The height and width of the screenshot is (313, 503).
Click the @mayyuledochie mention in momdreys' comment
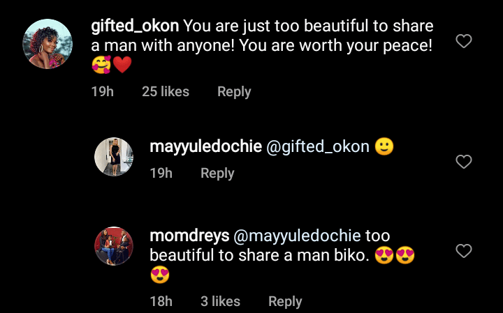tap(297, 236)
